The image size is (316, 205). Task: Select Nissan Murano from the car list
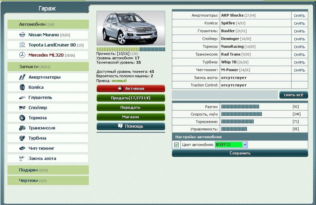48,35
